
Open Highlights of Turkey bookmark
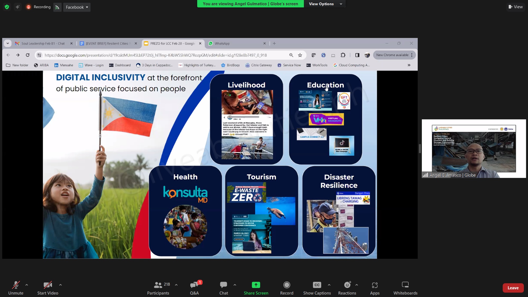click(197, 65)
